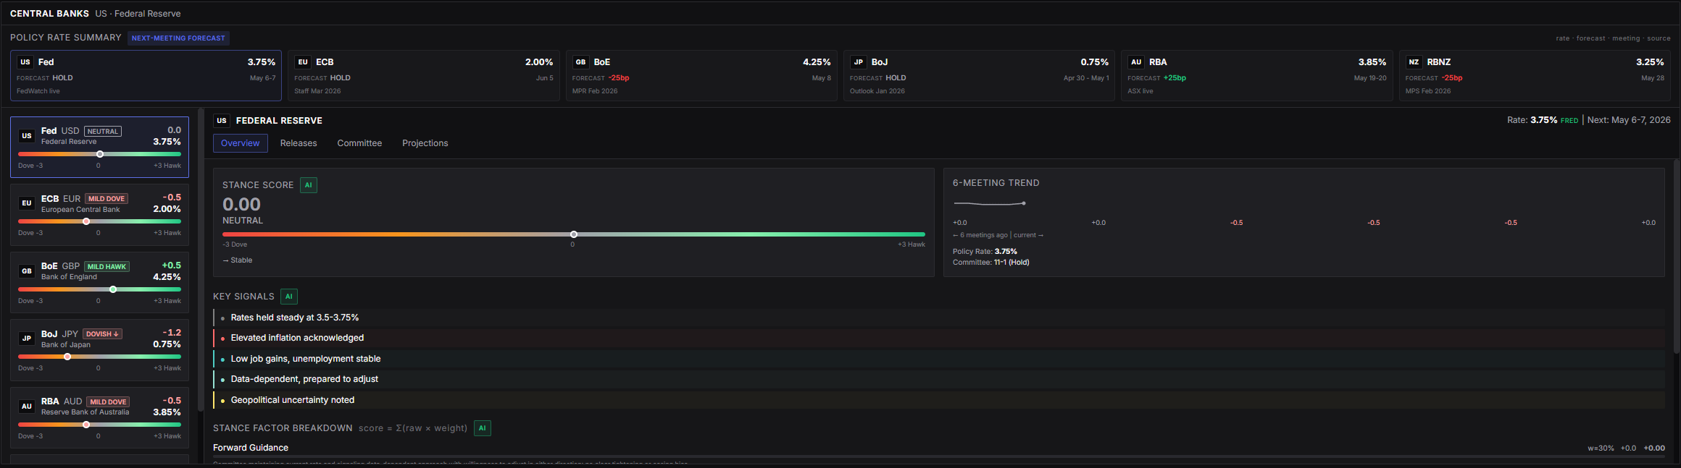
Task: Open the Committee tab
Action: [x=359, y=143]
